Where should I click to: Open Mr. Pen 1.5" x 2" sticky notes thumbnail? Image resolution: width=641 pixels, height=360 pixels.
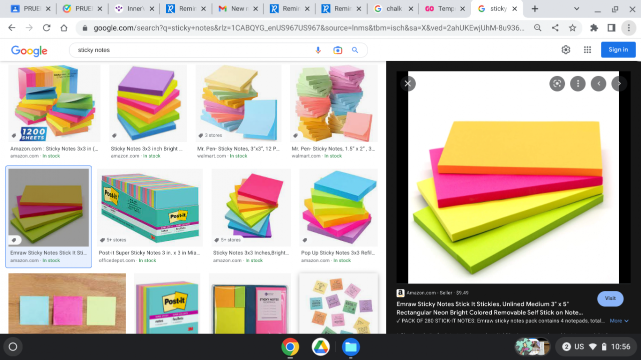point(334,103)
